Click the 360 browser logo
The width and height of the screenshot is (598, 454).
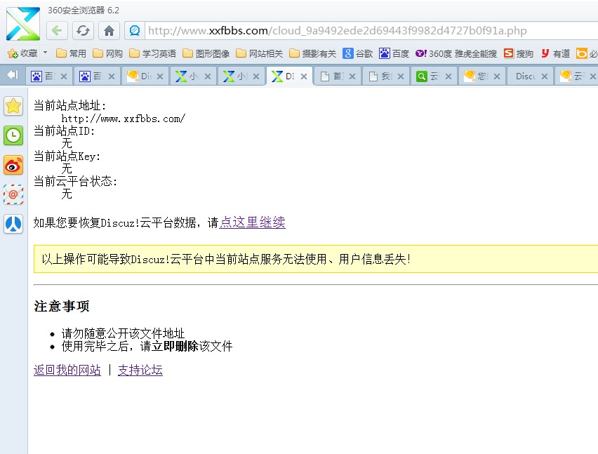(23, 24)
